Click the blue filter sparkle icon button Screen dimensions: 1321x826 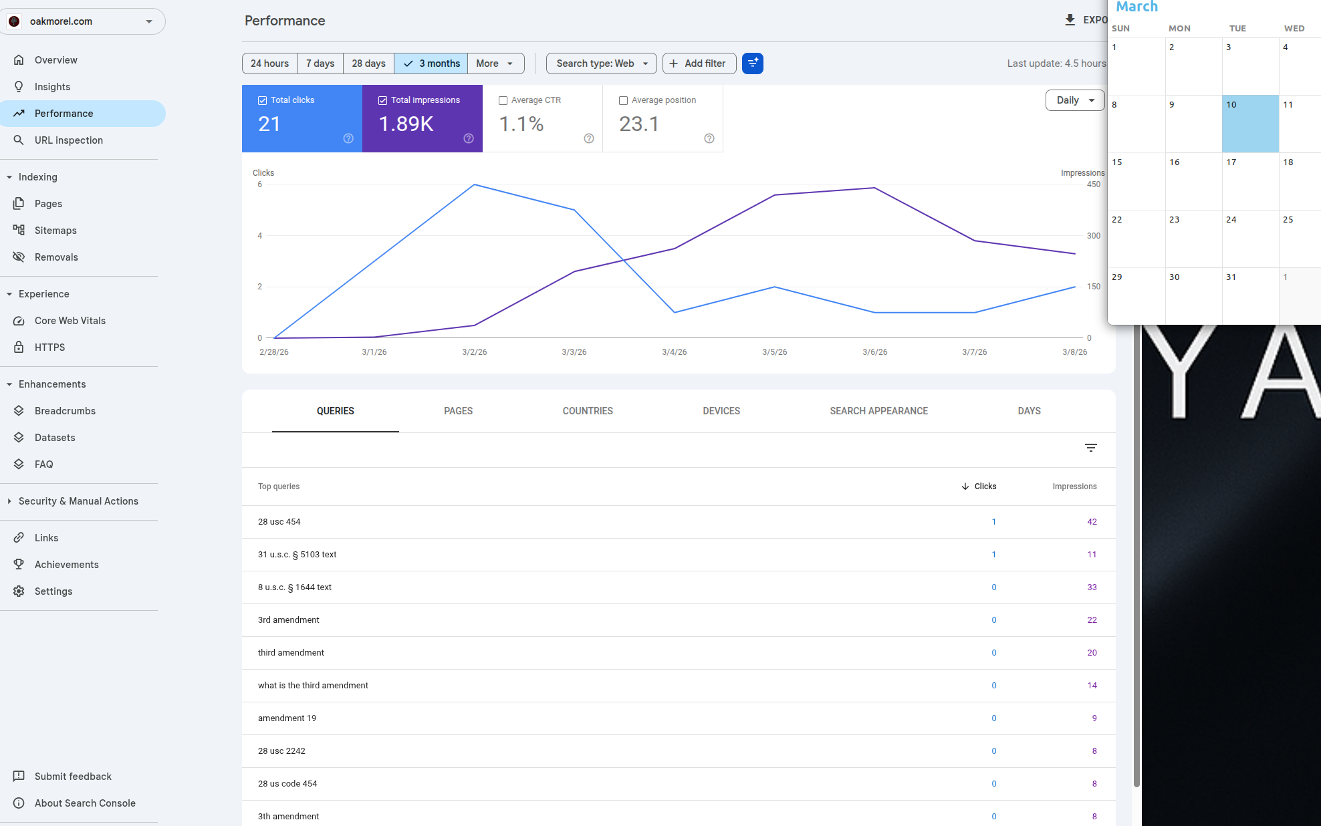pyautogui.click(x=753, y=63)
